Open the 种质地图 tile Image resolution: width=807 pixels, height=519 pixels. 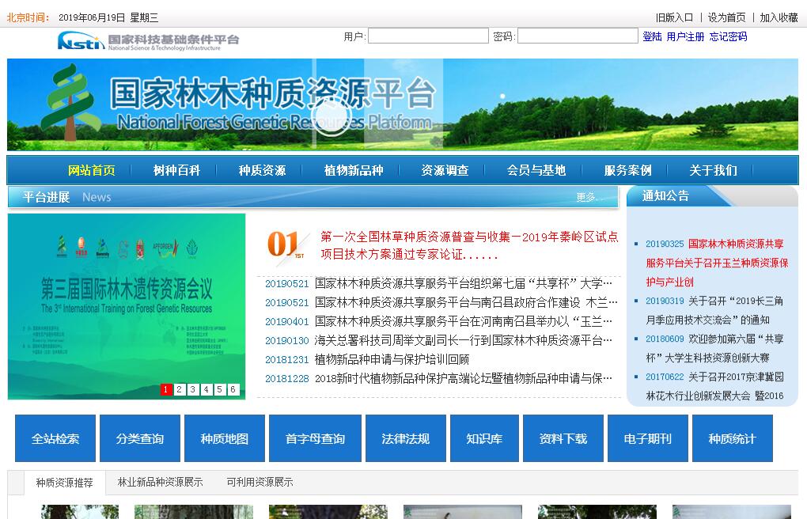[x=224, y=438]
